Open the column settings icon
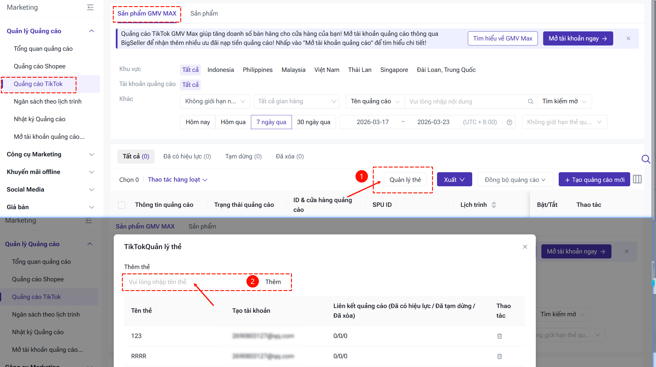The image size is (656, 367). coord(637,179)
